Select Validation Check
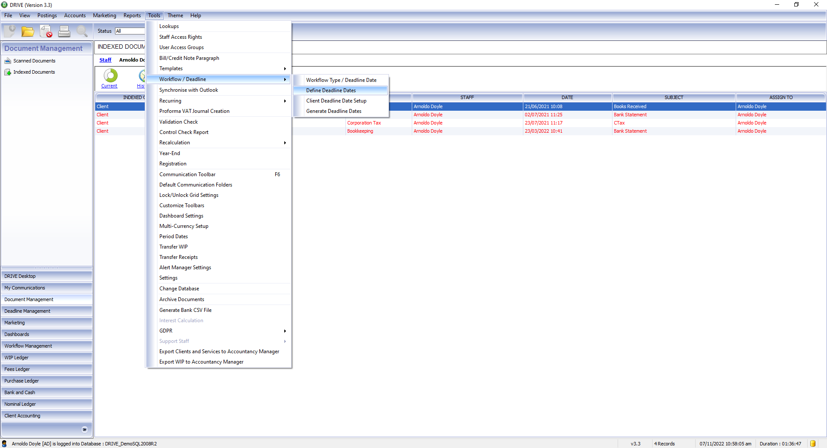Viewport: 827px width, 448px height. pos(218,122)
